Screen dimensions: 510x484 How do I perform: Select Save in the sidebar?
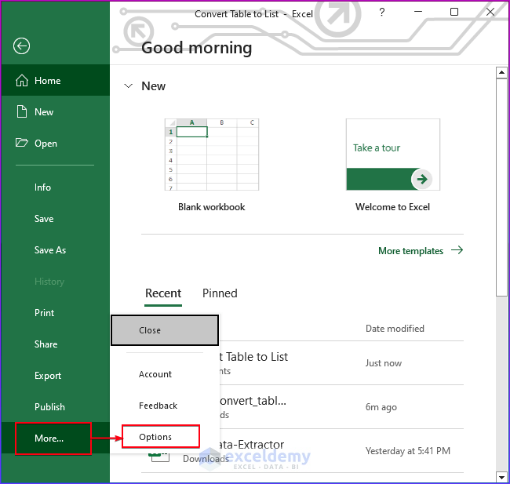pos(44,219)
